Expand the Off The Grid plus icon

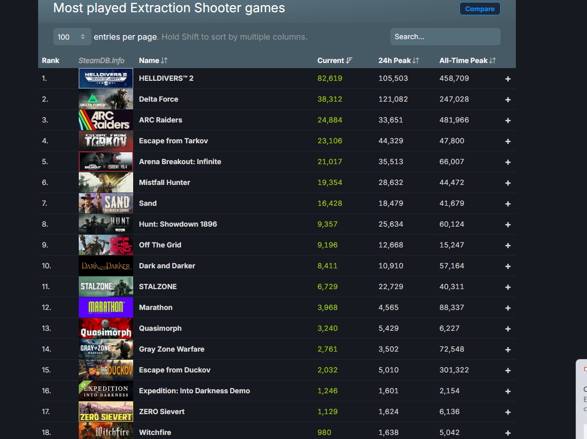(x=508, y=245)
